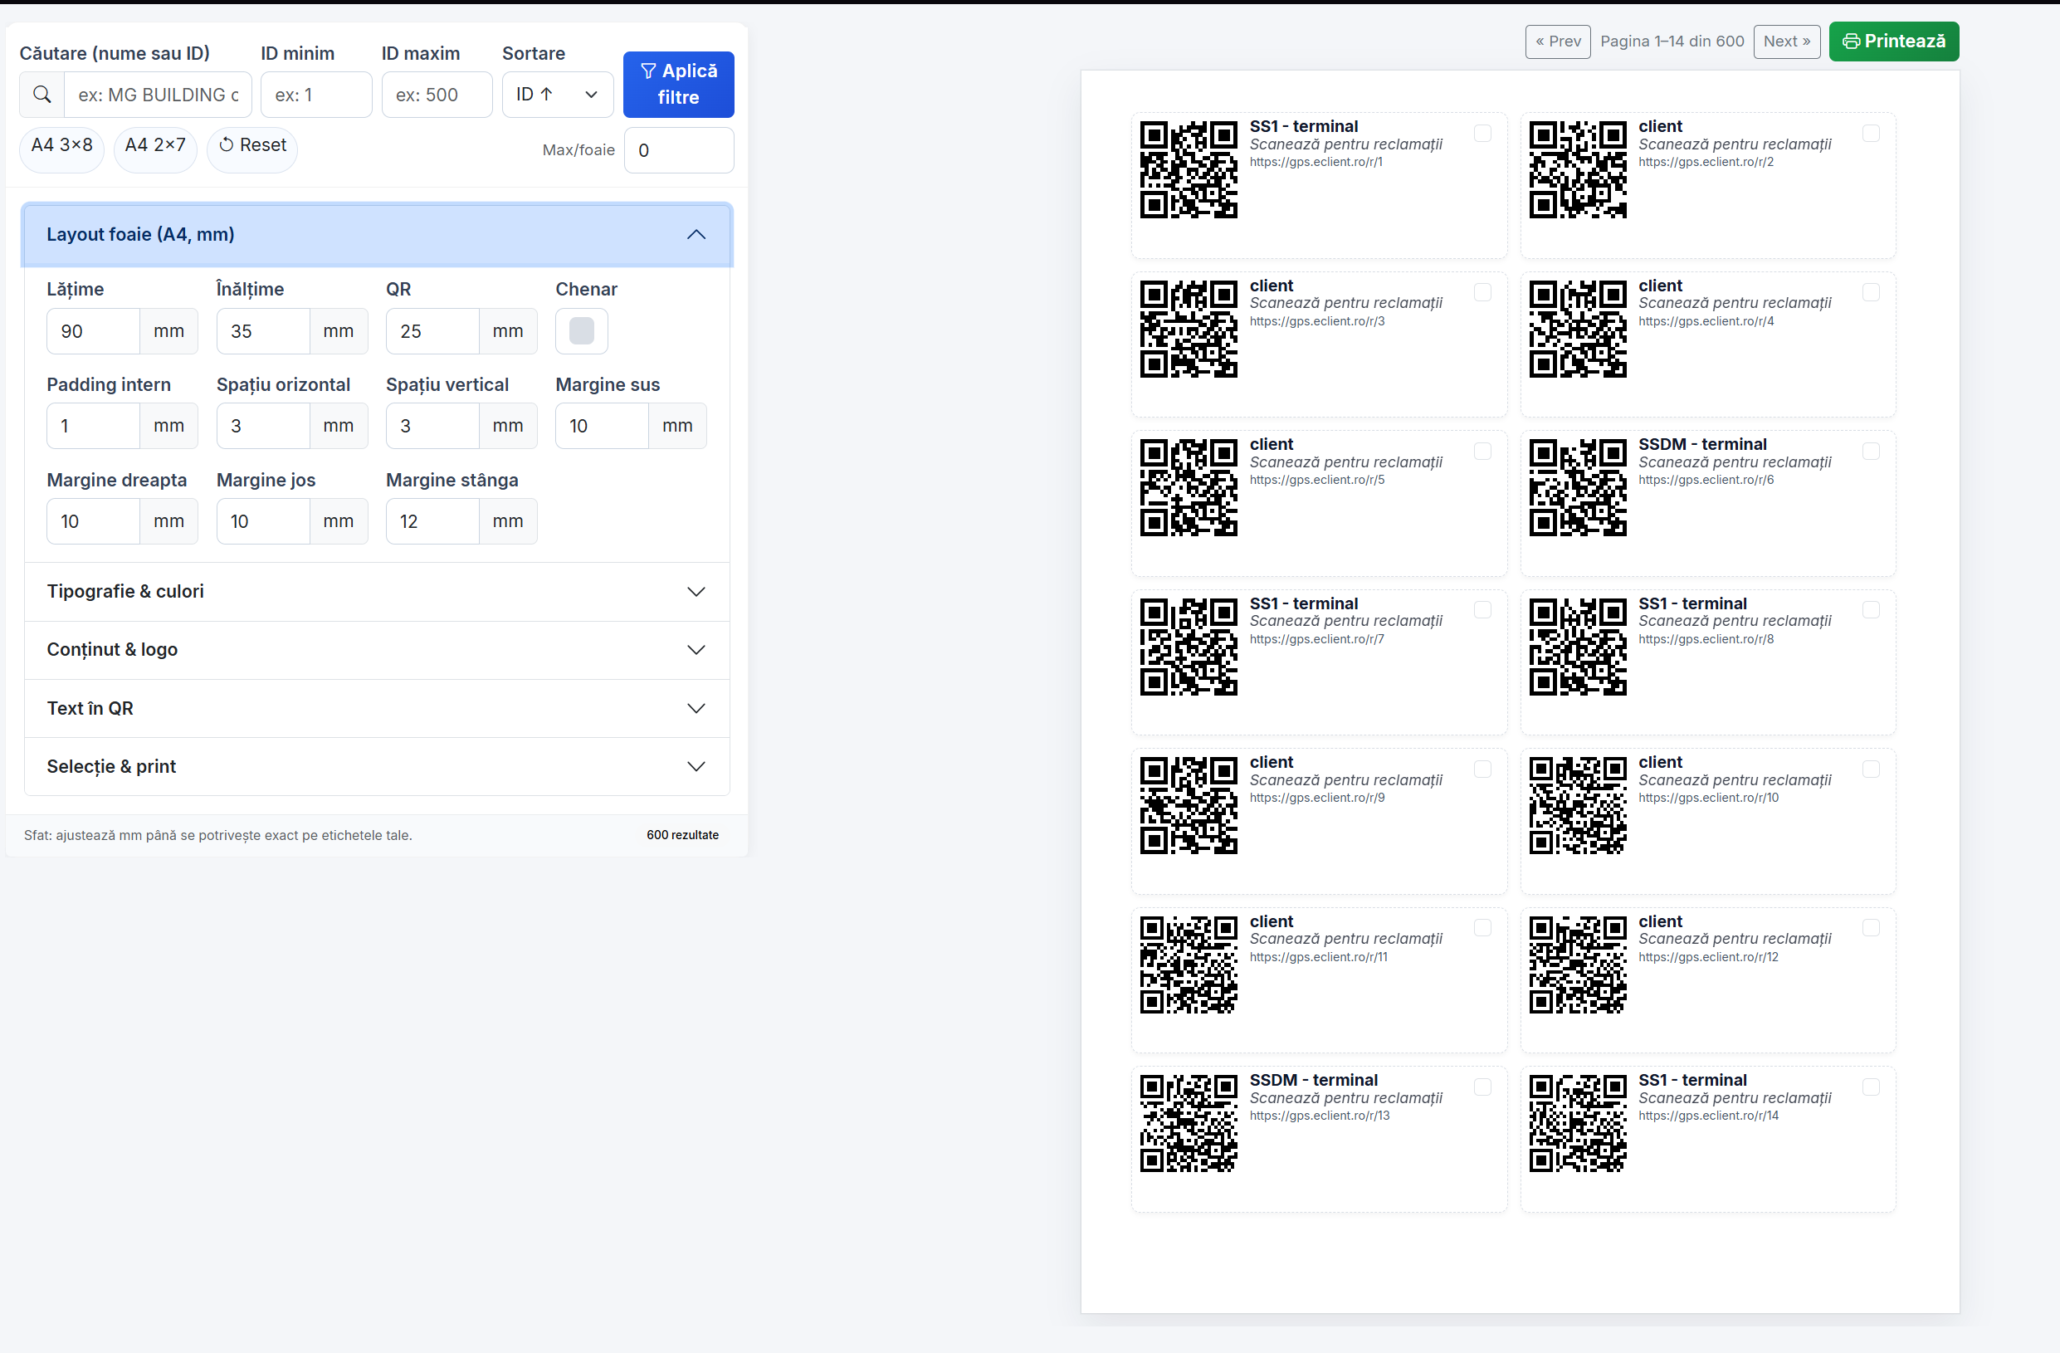The image size is (2060, 1353).
Task: Tick the checkbox on label r/1
Action: tap(1482, 134)
